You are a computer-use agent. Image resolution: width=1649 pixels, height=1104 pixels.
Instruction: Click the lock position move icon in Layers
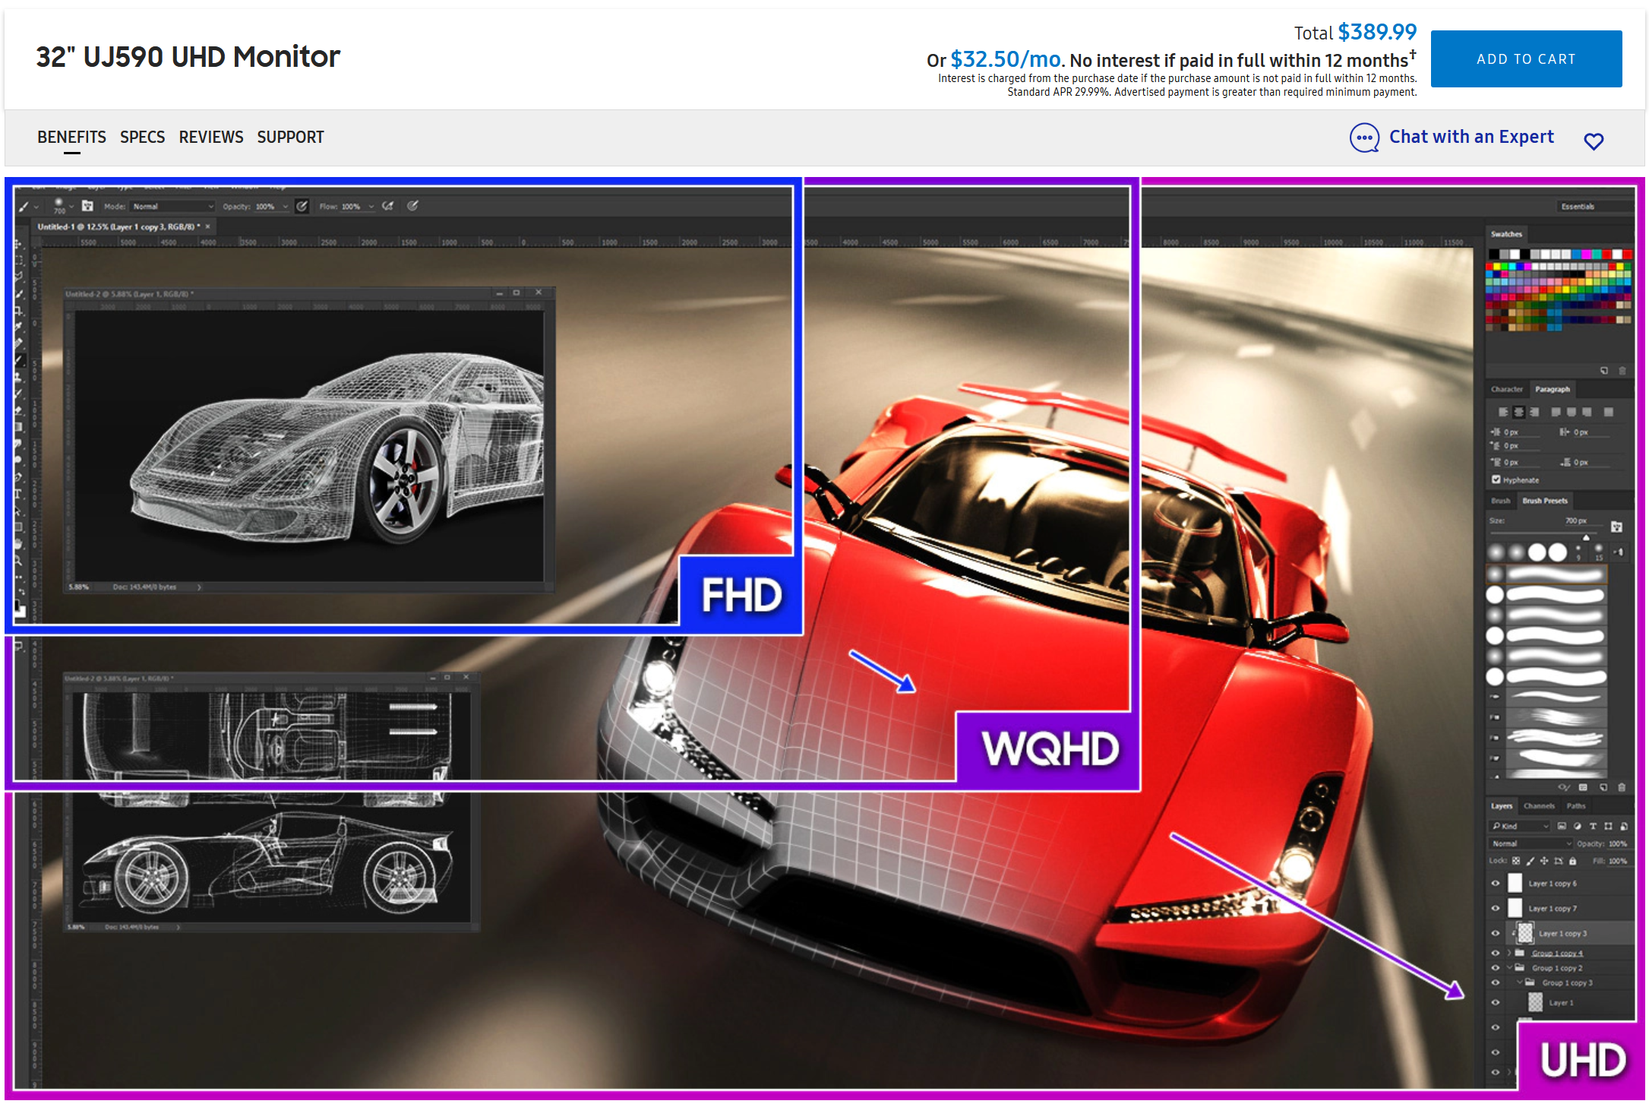pos(1543,861)
